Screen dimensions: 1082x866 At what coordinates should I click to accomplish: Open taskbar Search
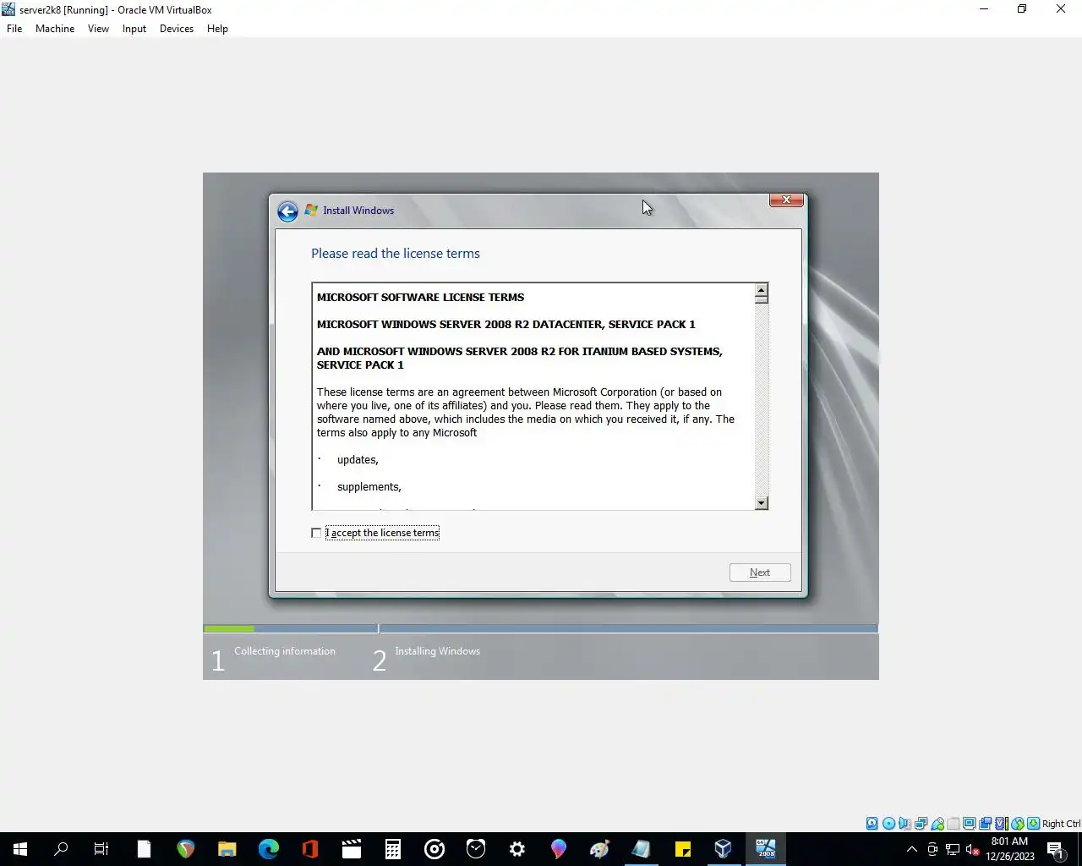pos(61,849)
